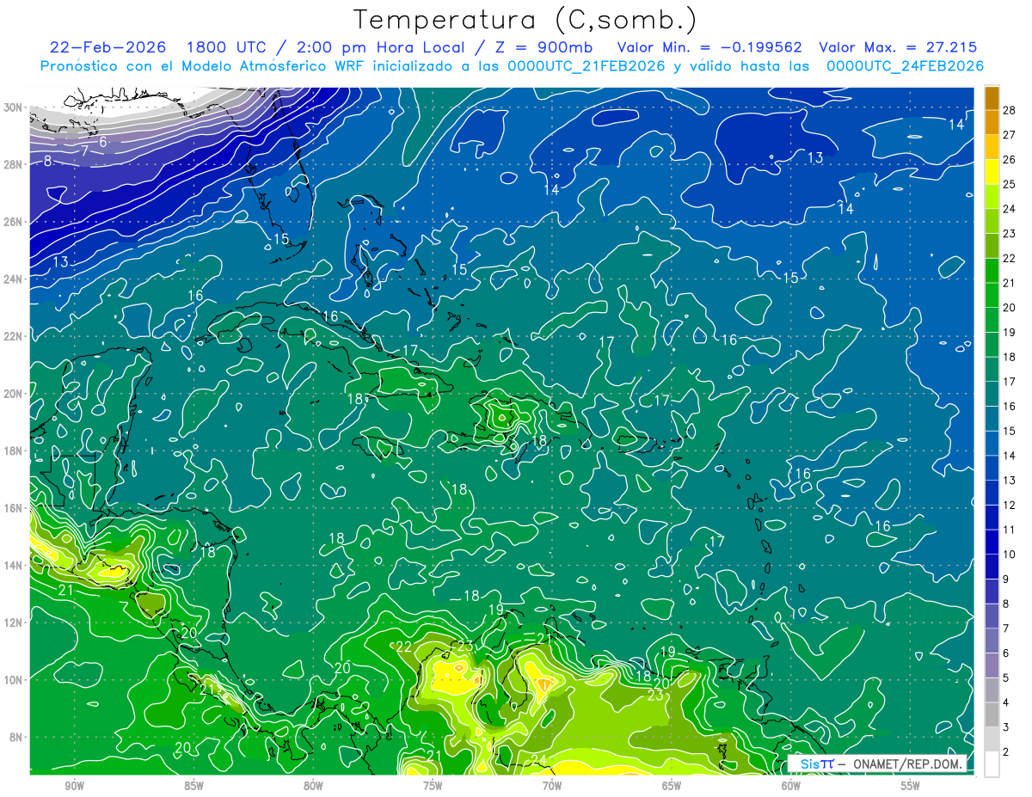Click legend scale value 9
Screen dimensions: 1032x797
tap(1006, 579)
